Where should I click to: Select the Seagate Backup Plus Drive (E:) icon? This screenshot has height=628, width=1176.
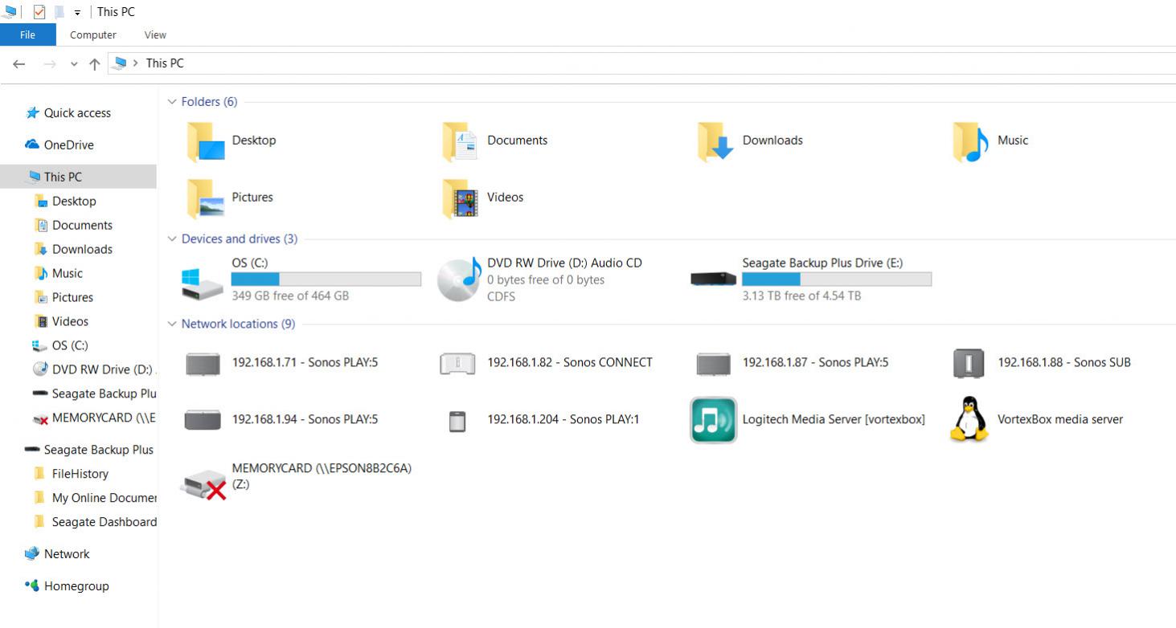tap(713, 279)
